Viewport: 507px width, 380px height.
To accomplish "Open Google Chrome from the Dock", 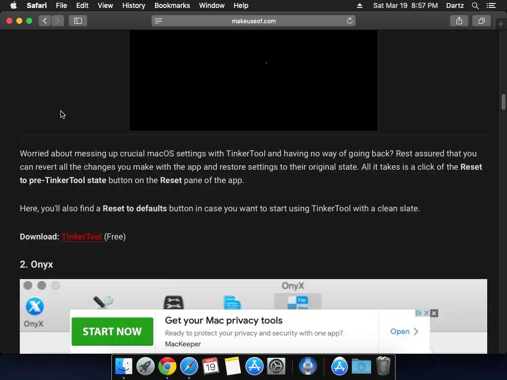I will pos(167,366).
